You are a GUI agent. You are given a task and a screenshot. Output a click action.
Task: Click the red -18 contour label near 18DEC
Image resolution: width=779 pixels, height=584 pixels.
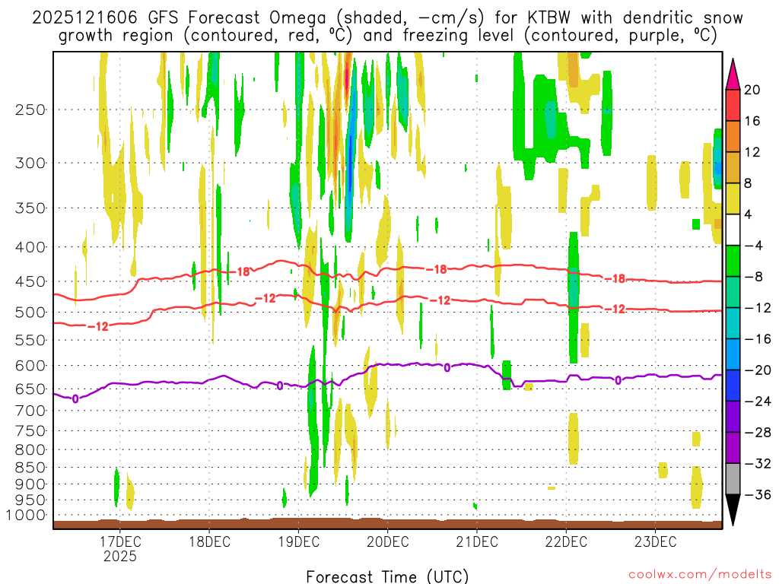242,271
